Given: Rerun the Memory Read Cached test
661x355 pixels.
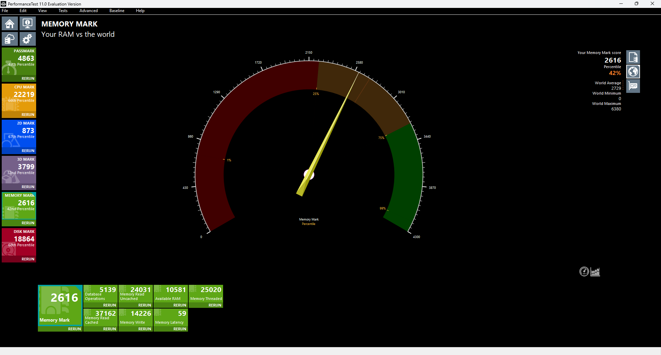Looking at the screenshot, I should coord(109,329).
